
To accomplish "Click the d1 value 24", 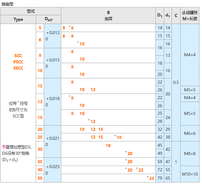I will click(168, 117).
